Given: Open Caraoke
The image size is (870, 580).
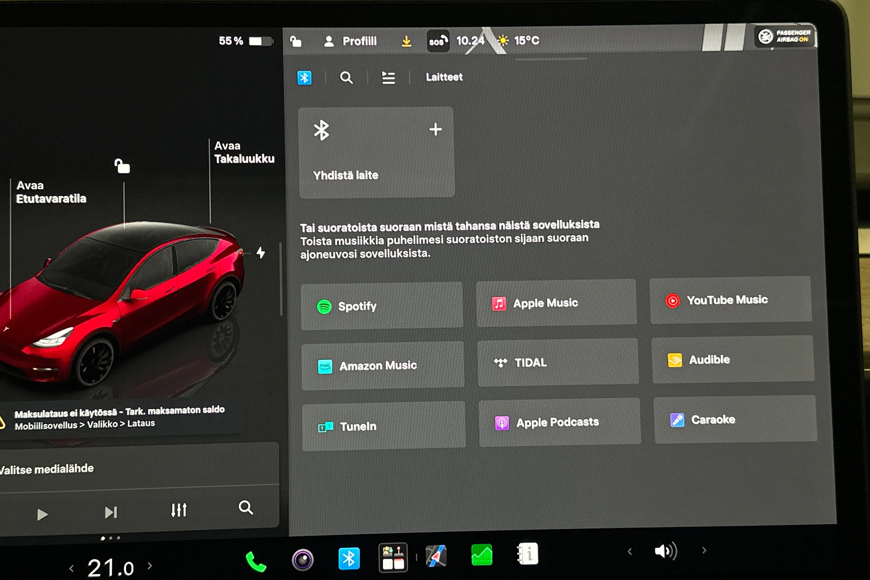Looking at the screenshot, I should click(x=735, y=420).
